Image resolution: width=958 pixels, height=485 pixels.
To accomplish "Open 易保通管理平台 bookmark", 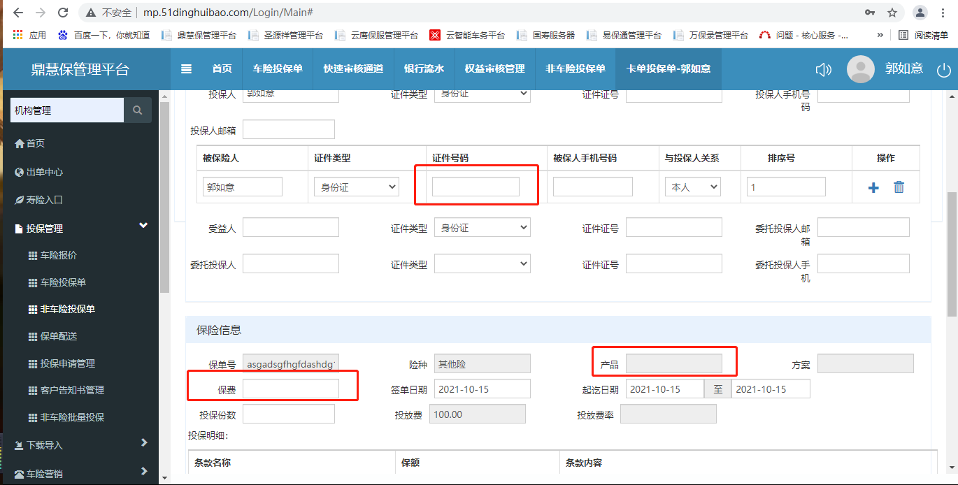I will [624, 35].
